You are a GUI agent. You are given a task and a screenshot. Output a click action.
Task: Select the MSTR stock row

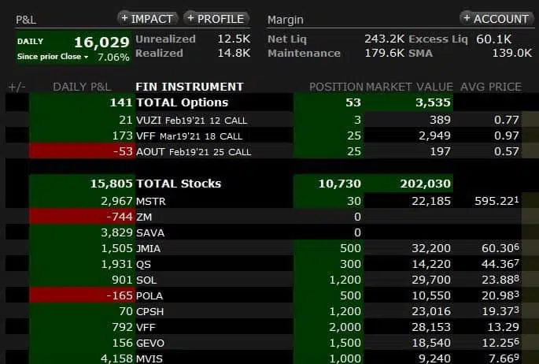point(272,201)
